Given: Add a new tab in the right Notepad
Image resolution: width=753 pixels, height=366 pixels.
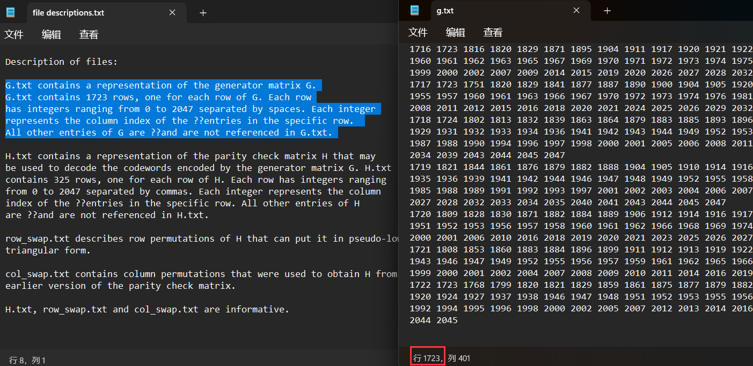Looking at the screenshot, I should tap(607, 10).
